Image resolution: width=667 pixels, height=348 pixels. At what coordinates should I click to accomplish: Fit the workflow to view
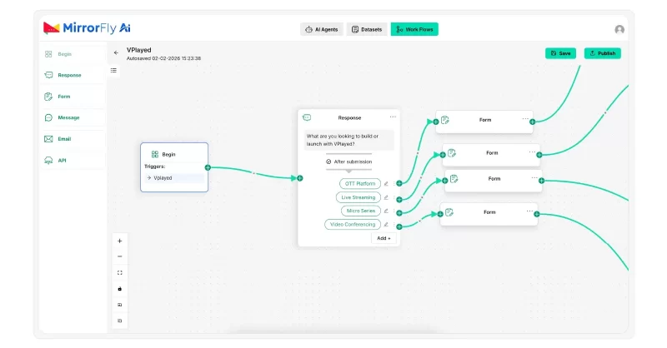coord(119,273)
